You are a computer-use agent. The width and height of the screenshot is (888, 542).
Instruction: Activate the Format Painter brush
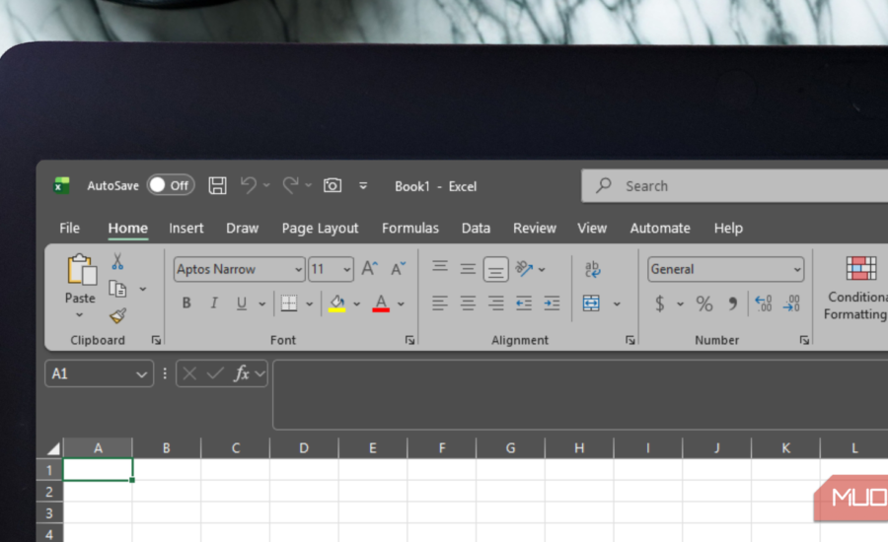(117, 315)
